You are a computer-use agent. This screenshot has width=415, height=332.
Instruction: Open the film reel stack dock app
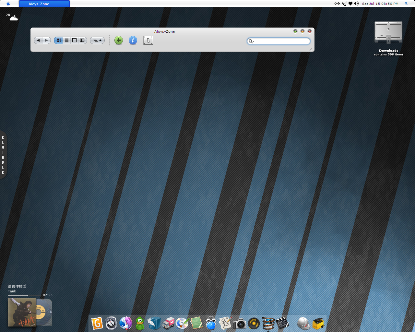point(268,323)
